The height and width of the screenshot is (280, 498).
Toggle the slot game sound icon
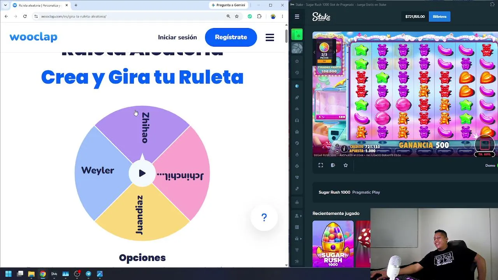(x=337, y=152)
